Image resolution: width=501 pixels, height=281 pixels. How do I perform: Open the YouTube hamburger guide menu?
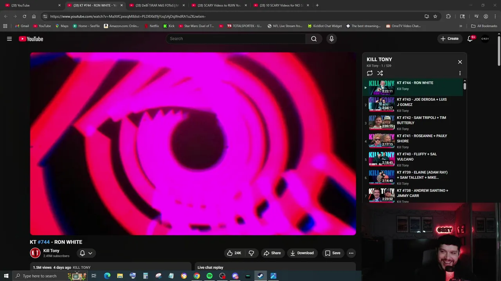pyautogui.click(x=9, y=39)
